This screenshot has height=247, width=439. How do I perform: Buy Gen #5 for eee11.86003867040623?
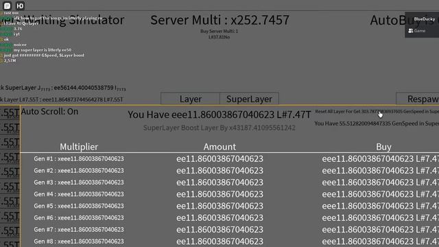click(x=380, y=206)
